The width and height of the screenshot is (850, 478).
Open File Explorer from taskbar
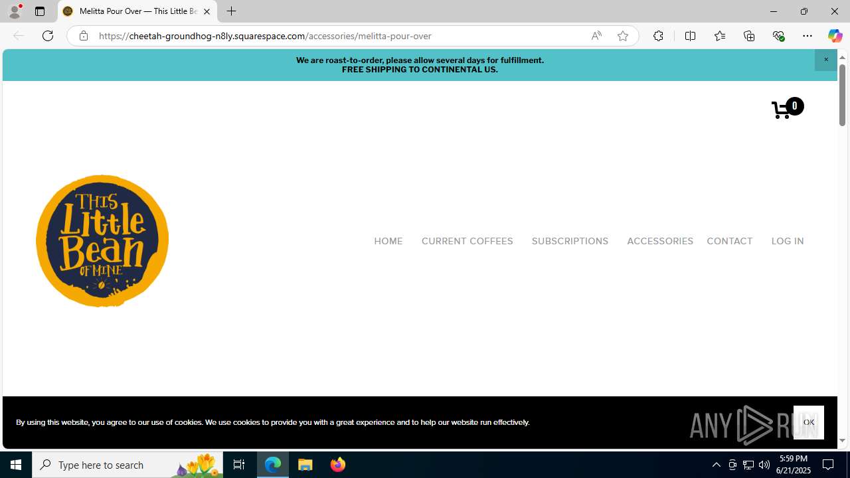305,465
